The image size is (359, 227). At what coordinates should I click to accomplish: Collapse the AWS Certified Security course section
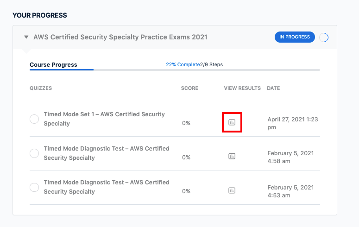pyautogui.click(x=26, y=37)
